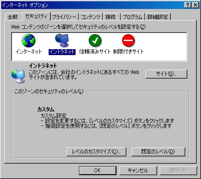Click the question mark help icon

[188, 5]
